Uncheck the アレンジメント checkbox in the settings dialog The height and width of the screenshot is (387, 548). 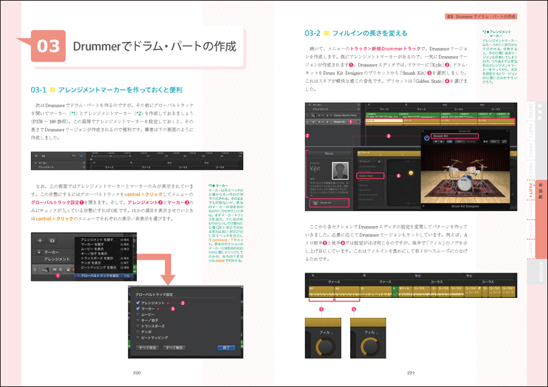coord(138,303)
